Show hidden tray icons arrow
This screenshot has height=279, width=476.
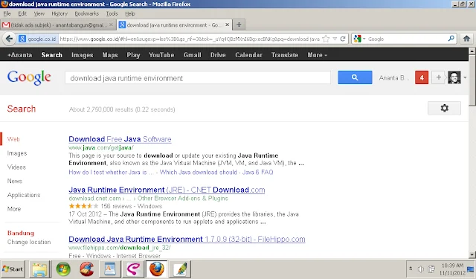[x=411, y=269]
